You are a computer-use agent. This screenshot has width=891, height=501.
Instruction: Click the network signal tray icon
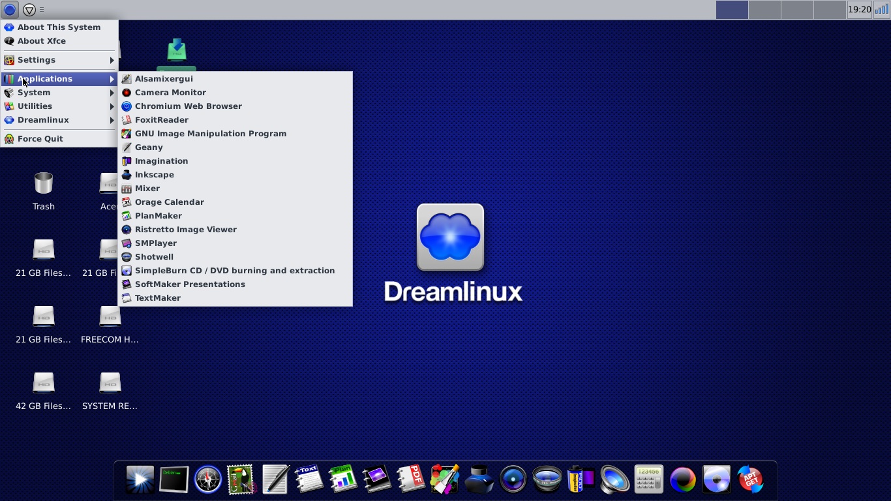(881, 10)
